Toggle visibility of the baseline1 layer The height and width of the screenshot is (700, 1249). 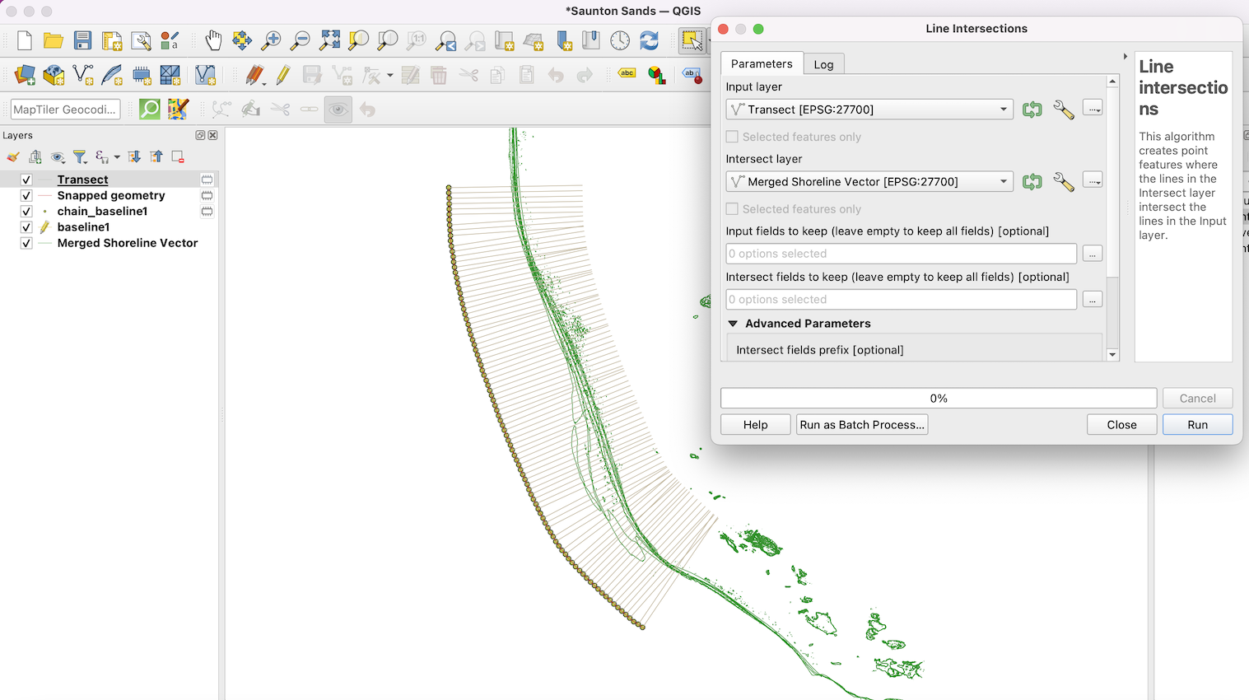26,227
